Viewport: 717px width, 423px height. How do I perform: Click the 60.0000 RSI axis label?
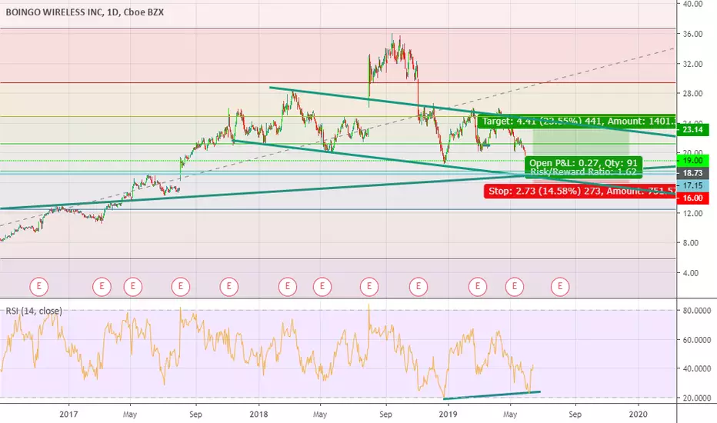click(x=697, y=340)
